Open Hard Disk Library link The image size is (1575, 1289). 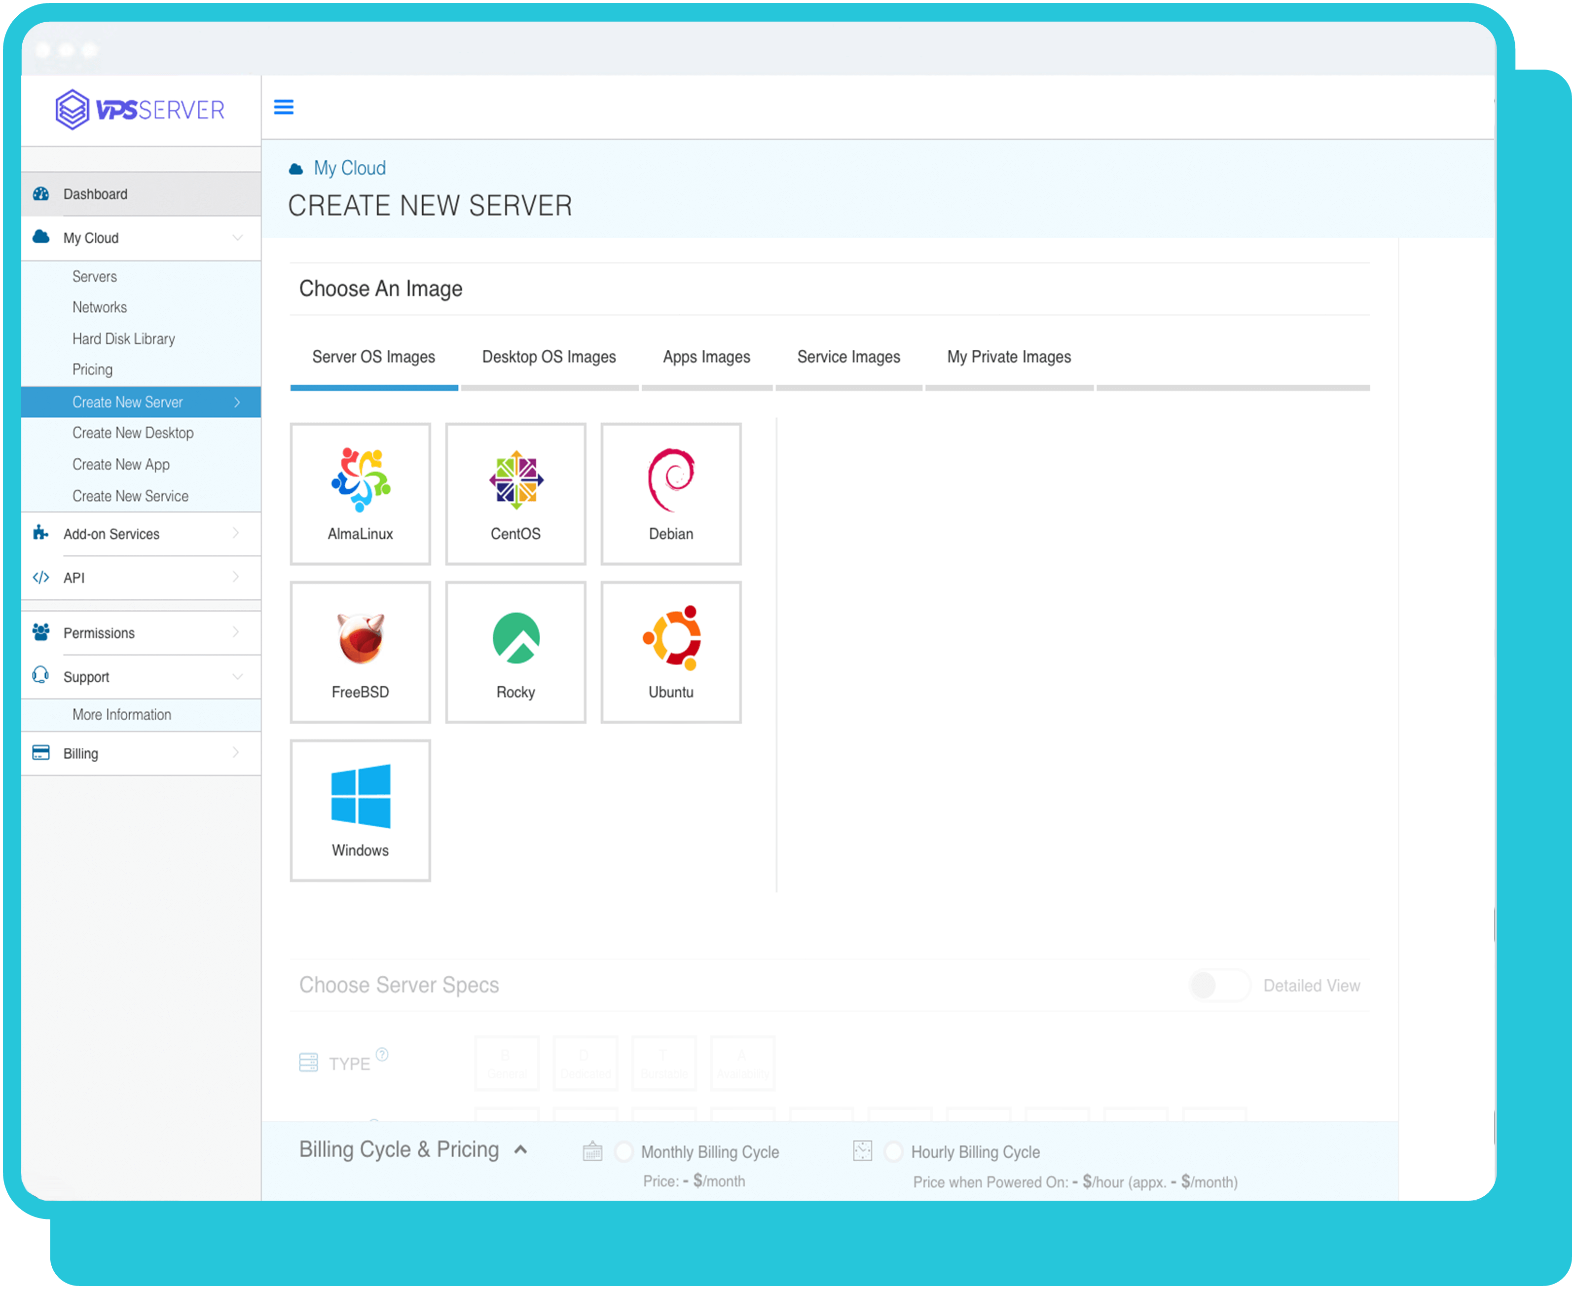(x=123, y=338)
